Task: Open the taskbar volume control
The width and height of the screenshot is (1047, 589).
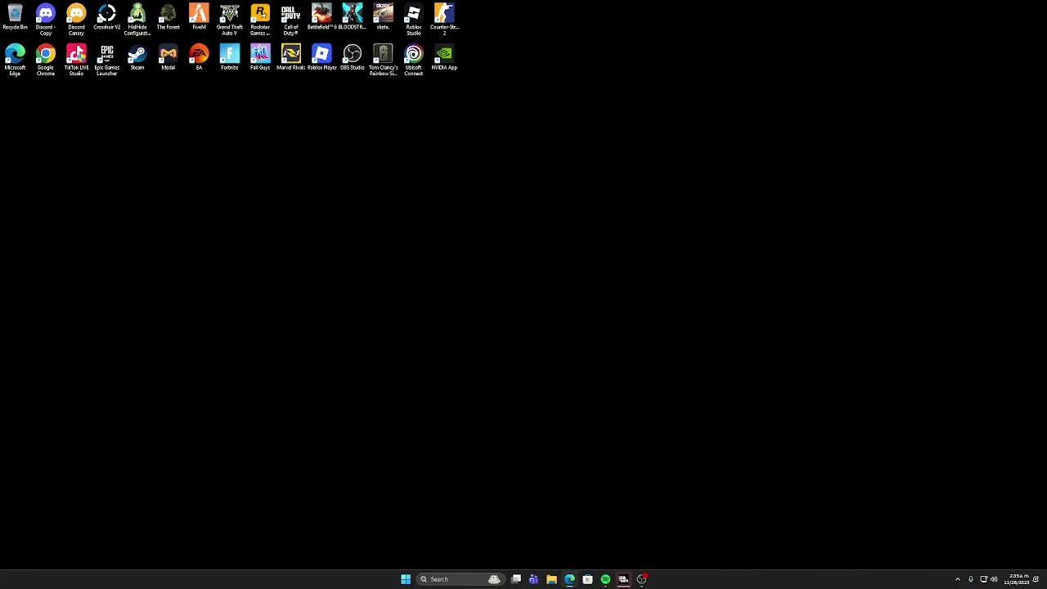Action: [994, 579]
